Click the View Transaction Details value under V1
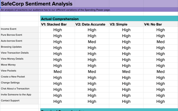This screenshot has height=111, width=178. (x=58, y=54)
